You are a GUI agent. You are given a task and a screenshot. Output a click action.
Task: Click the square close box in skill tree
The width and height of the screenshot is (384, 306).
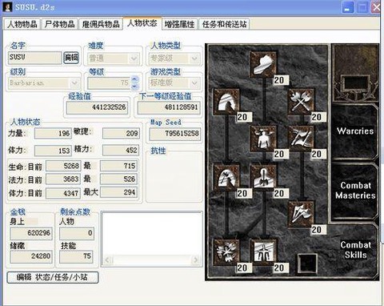tap(307, 263)
